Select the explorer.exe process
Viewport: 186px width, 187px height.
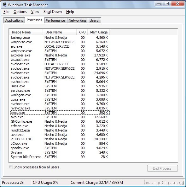coord(60,55)
